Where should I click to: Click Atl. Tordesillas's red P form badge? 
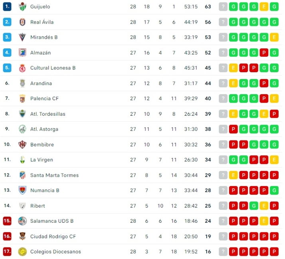[274, 114]
